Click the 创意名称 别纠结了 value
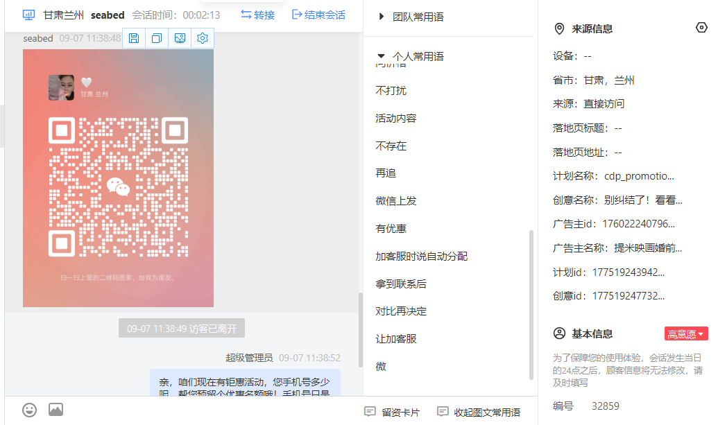This screenshot has width=718, height=425. click(x=643, y=200)
